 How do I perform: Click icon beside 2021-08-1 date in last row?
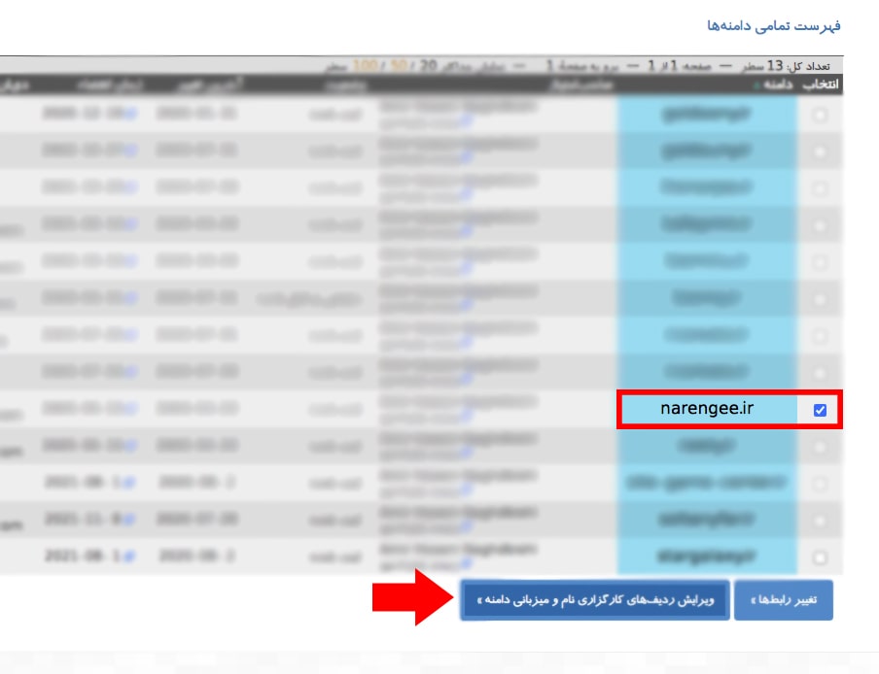click(128, 557)
